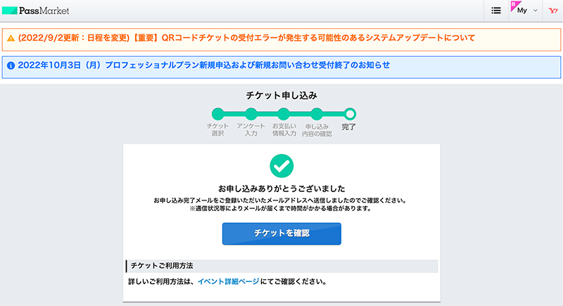Select the チケット選択 step circle

[217, 114]
